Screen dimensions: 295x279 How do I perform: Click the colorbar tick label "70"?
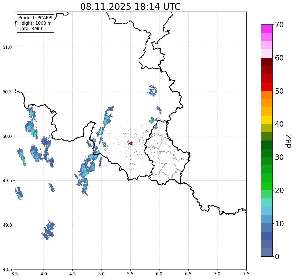click(279, 25)
